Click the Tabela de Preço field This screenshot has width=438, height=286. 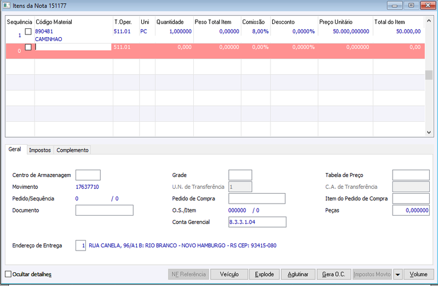click(x=411, y=175)
